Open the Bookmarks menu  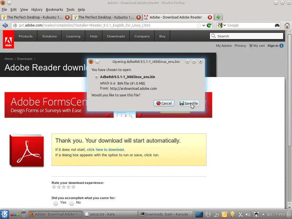click(54, 9)
